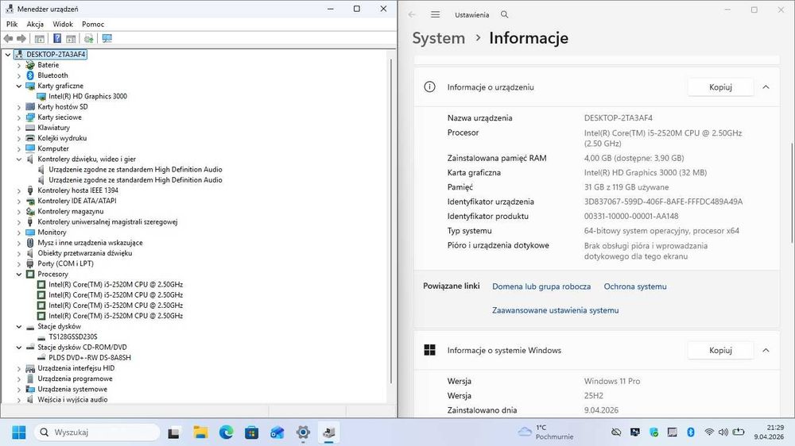Expand the Monitory category

[x=19, y=233]
